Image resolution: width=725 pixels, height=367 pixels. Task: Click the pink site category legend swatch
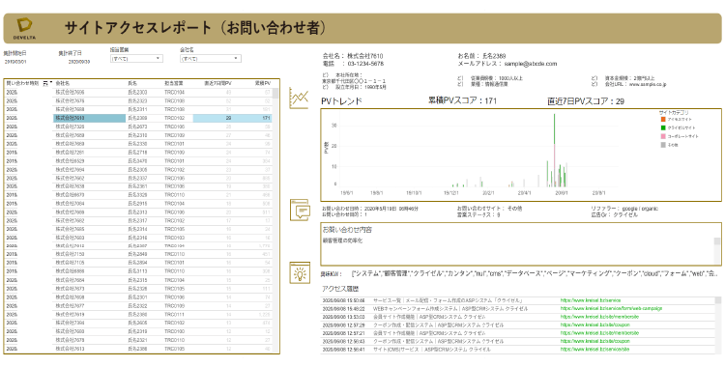pos(662,136)
